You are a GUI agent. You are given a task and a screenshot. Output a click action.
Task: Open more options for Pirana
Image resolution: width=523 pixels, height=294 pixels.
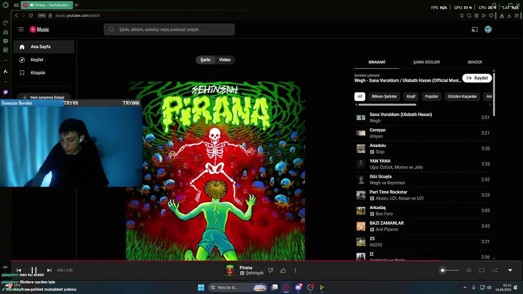tap(295, 270)
